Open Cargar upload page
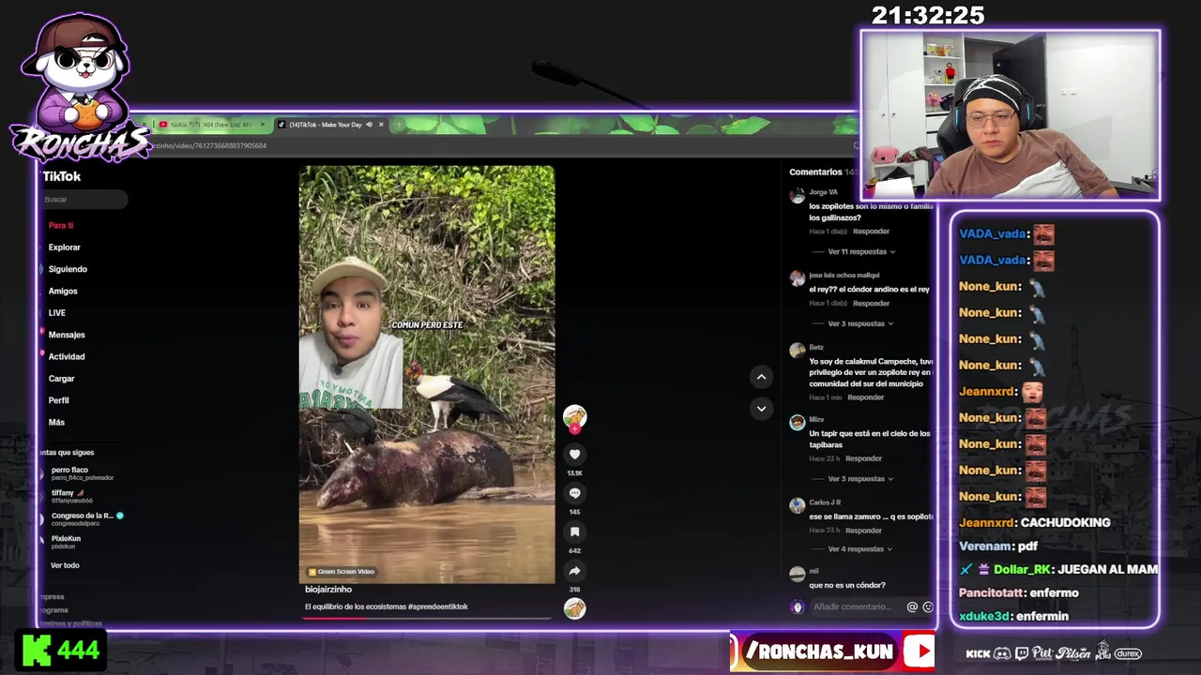This screenshot has height=675, width=1201. pyautogui.click(x=61, y=379)
